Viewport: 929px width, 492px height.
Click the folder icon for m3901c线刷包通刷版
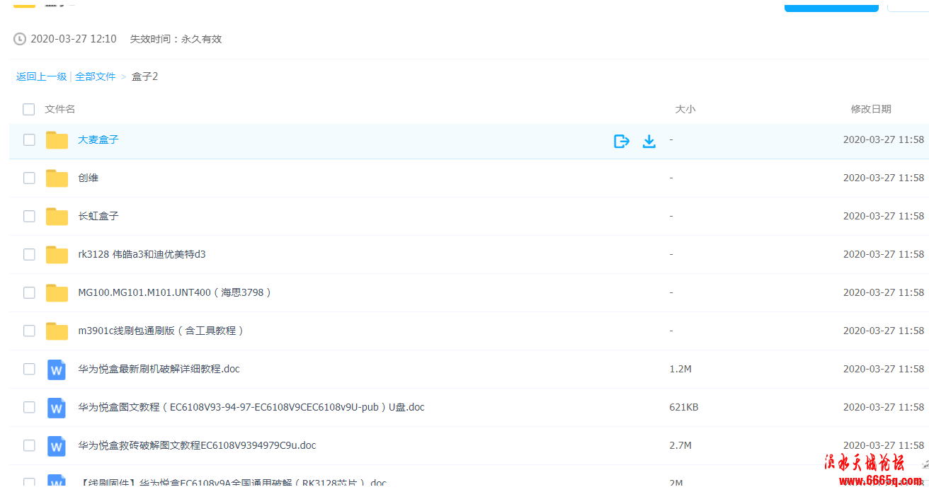(57, 331)
